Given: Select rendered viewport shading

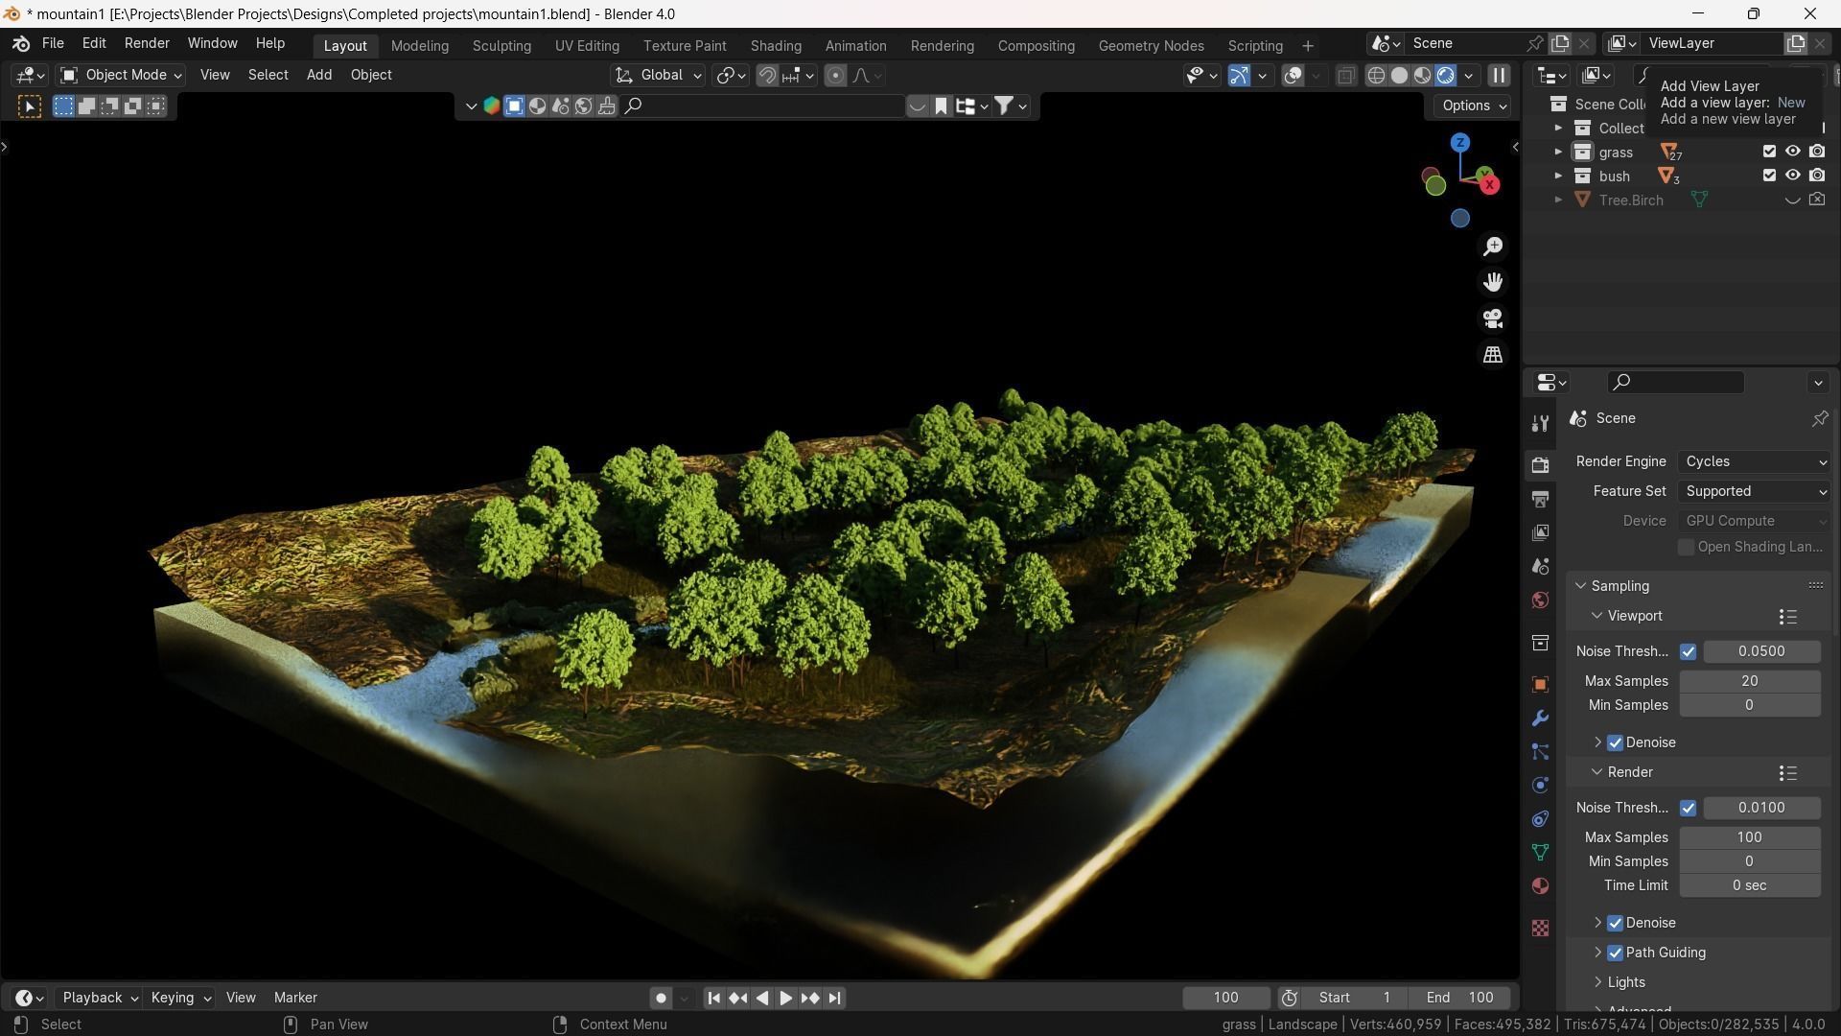Looking at the screenshot, I should pos(1445,75).
